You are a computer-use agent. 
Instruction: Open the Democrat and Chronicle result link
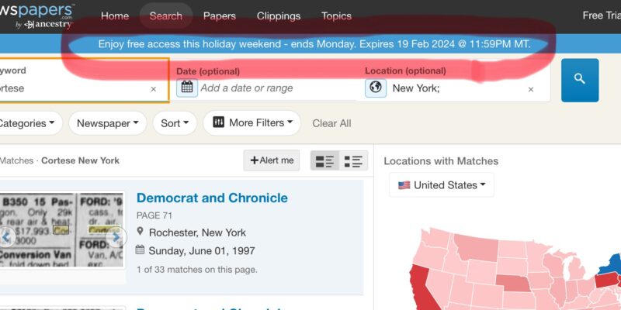[x=212, y=198]
